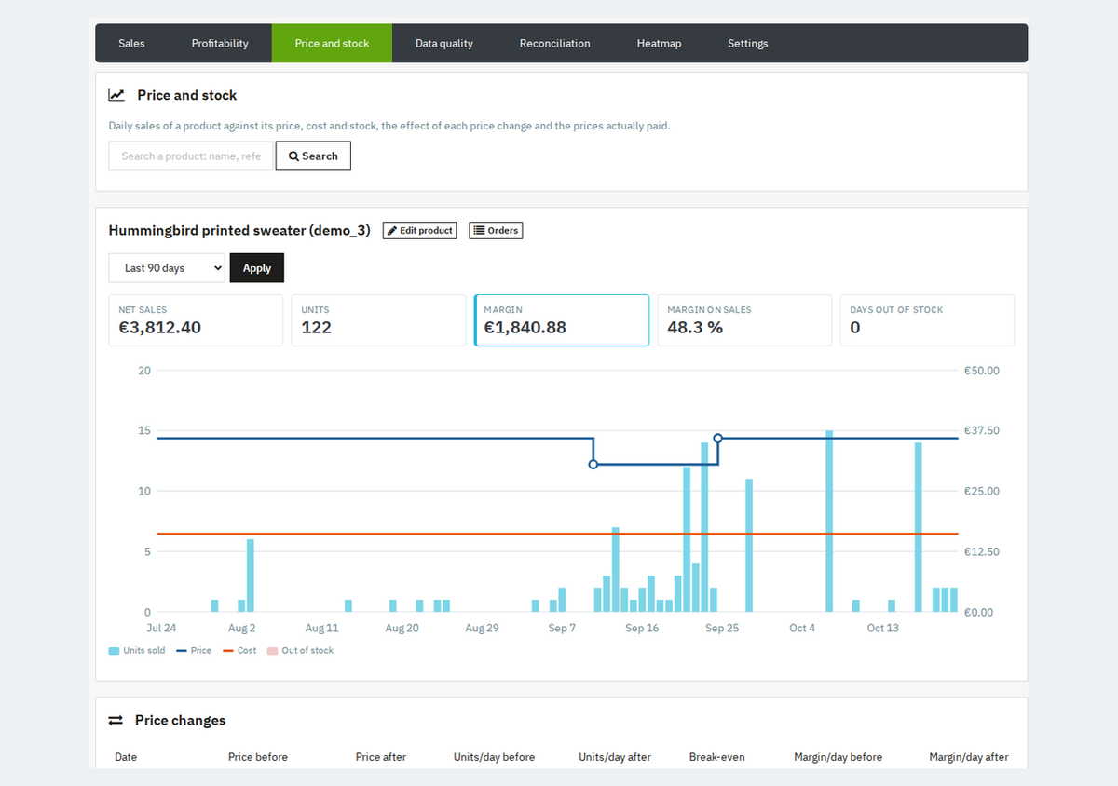Switch to the Heatmap tab

[x=660, y=43]
